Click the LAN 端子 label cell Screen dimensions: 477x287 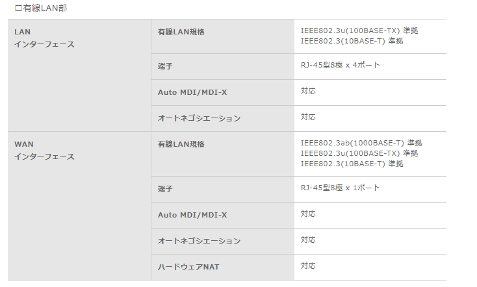coord(223,67)
